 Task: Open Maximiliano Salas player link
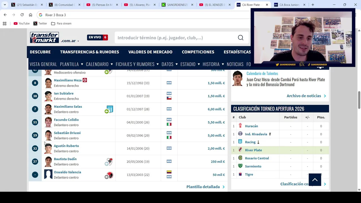pos(68,107)
